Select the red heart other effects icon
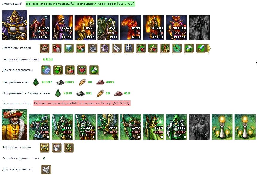The height and width of the screenshot is (175, 257). click(x=82, y=70)
